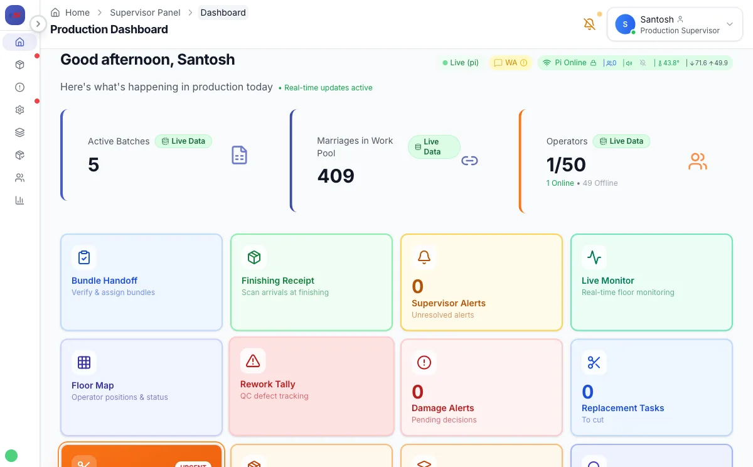
Task: Click the operators/users icon in the sidebar
Action: pos(19,177)
